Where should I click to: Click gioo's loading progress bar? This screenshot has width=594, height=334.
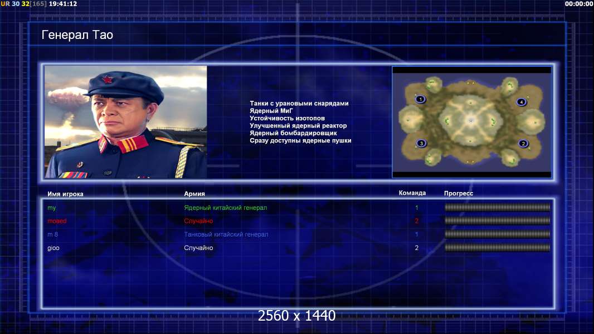coord(498,248)
